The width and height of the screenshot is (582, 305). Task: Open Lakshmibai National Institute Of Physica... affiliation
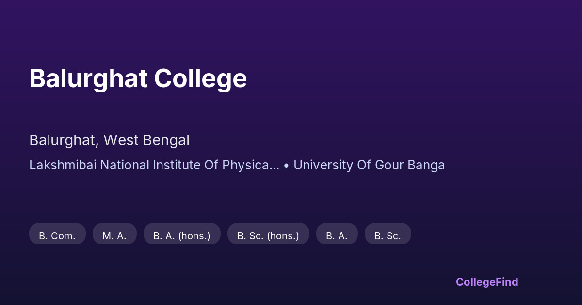[x=154, y=165]
